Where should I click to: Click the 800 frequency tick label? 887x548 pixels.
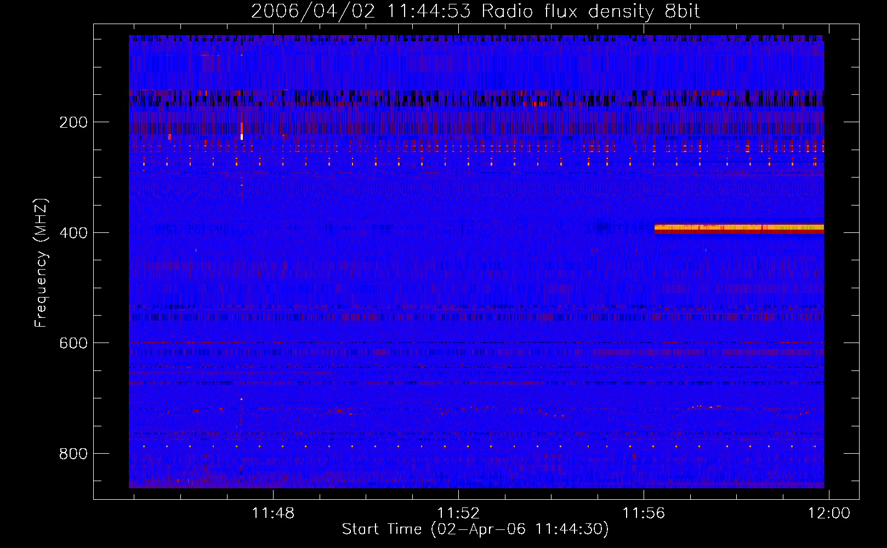click(x=73, y=454)
